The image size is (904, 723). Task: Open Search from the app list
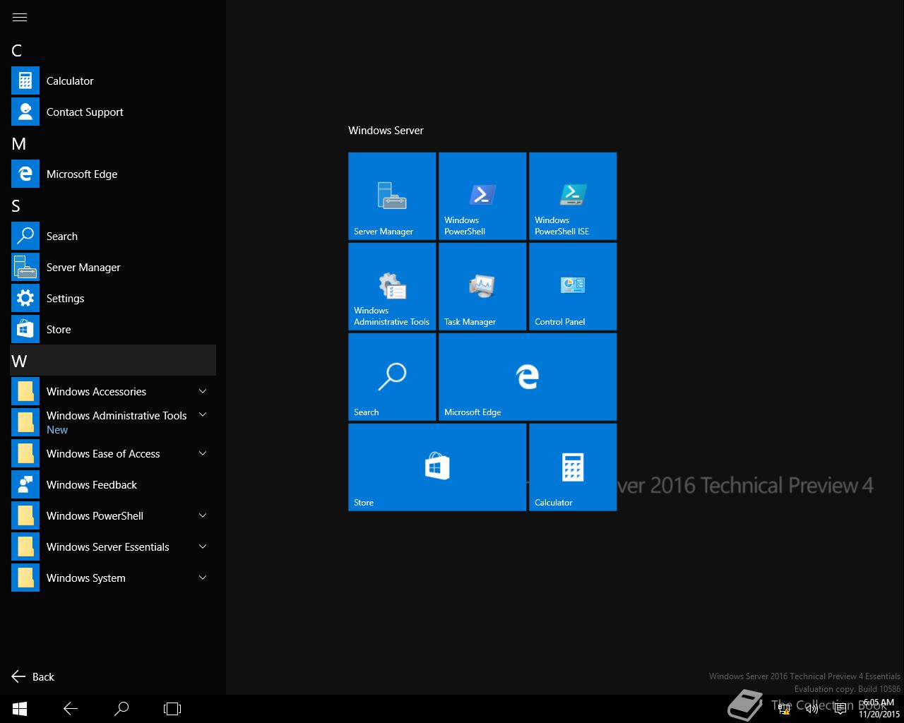(113, 237)
